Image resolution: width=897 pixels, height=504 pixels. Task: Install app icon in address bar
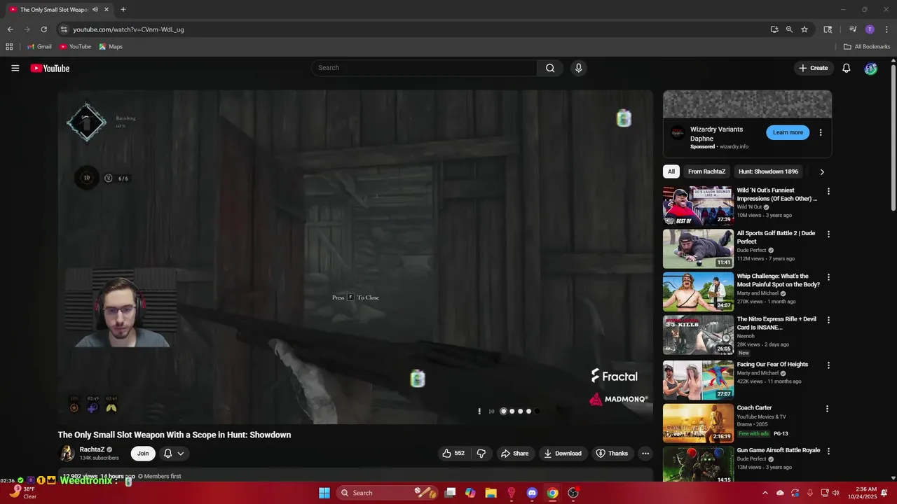tap(774, 29)
